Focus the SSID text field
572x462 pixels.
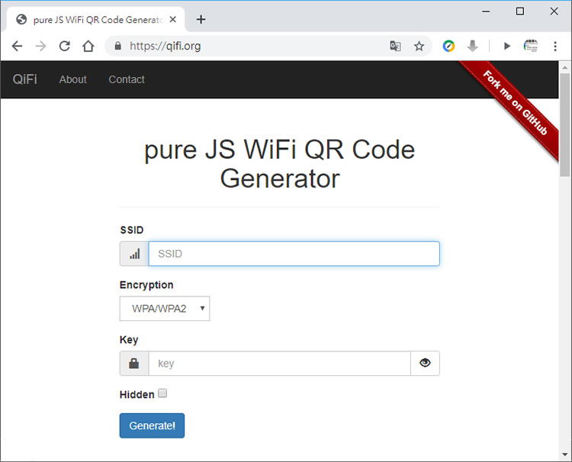(x=294, y=254)
